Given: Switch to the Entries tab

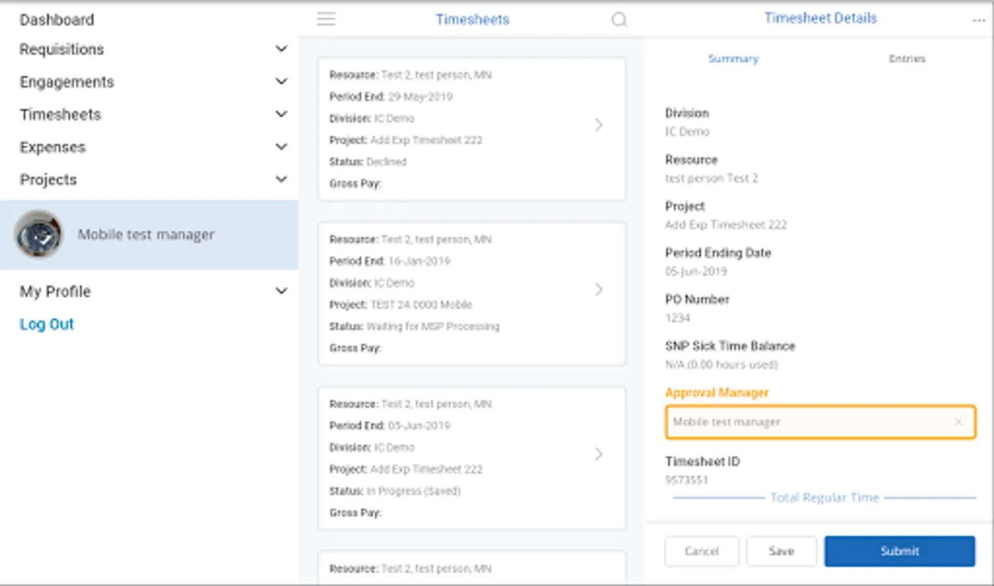Looking at the screenshot, I should pos(907,59).
